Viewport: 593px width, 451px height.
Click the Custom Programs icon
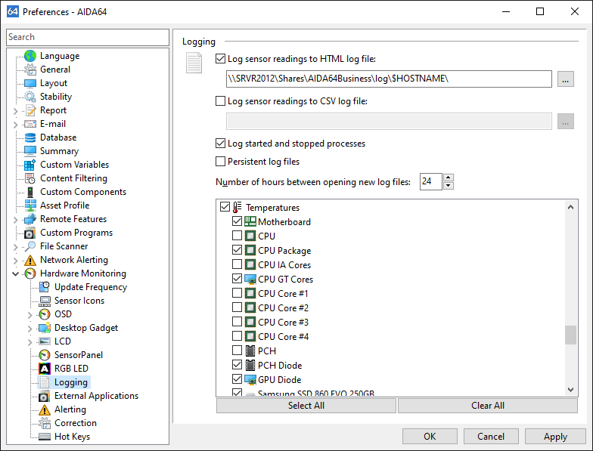30,233
